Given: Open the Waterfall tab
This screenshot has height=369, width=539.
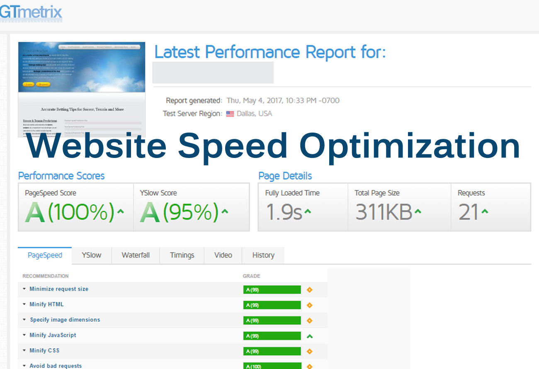Looking at the screenshot, I should pyautogui.click(x=136, y=255).
